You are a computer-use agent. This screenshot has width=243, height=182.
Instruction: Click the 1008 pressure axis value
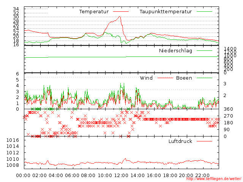coord(13,165)
